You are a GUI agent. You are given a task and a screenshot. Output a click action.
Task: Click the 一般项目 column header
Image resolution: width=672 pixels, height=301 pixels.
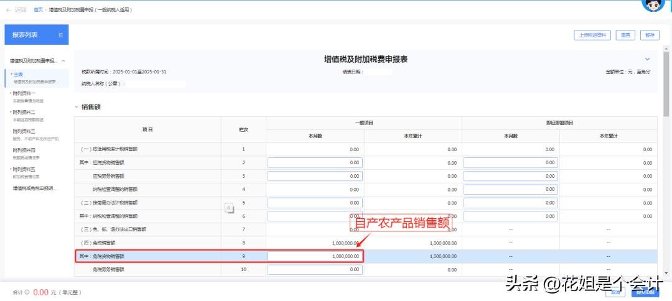[364, 123]
